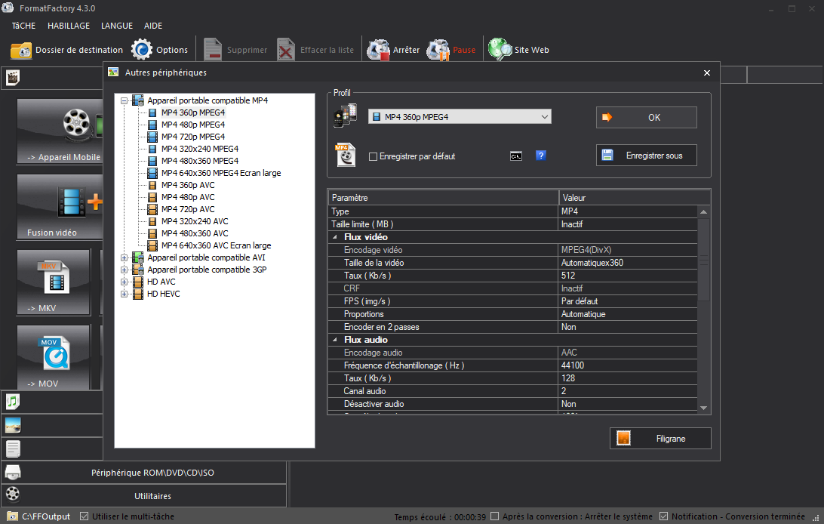824x524 pixels.
Task: Click the Dossier de destination folder icon
Action: 21,50
